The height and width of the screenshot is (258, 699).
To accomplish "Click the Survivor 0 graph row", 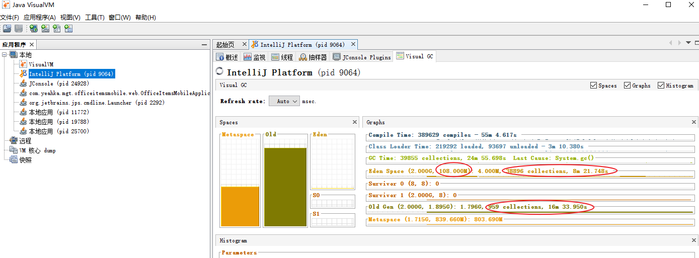I will [530, 184].
